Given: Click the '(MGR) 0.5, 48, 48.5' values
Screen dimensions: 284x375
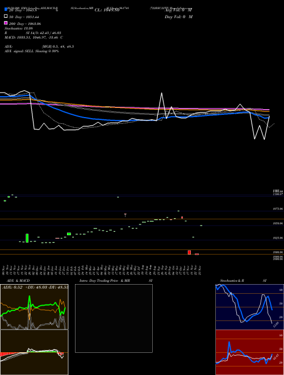Looking at the screenshot, I should click(58, 47).
